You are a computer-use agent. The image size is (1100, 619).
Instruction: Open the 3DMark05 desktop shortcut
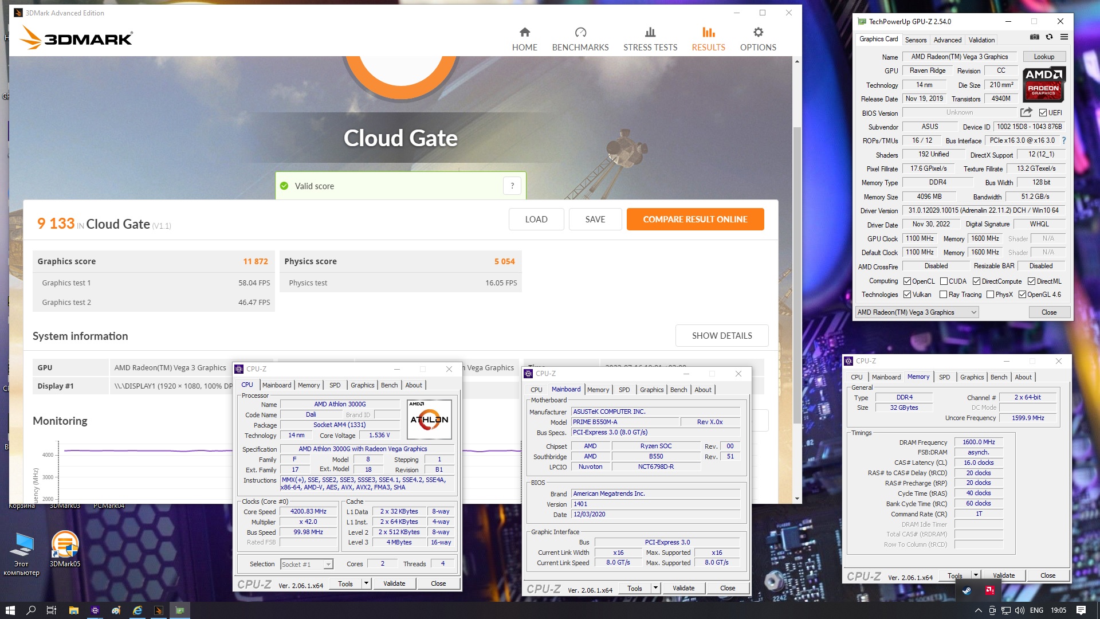pos(65,549)
